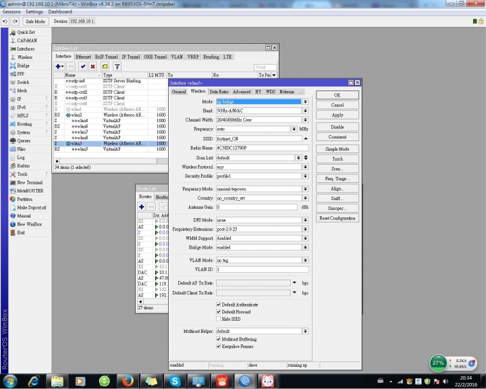Open CAPsMAN menu item
This screenshot has height=389, width=486.
[27, 41]
